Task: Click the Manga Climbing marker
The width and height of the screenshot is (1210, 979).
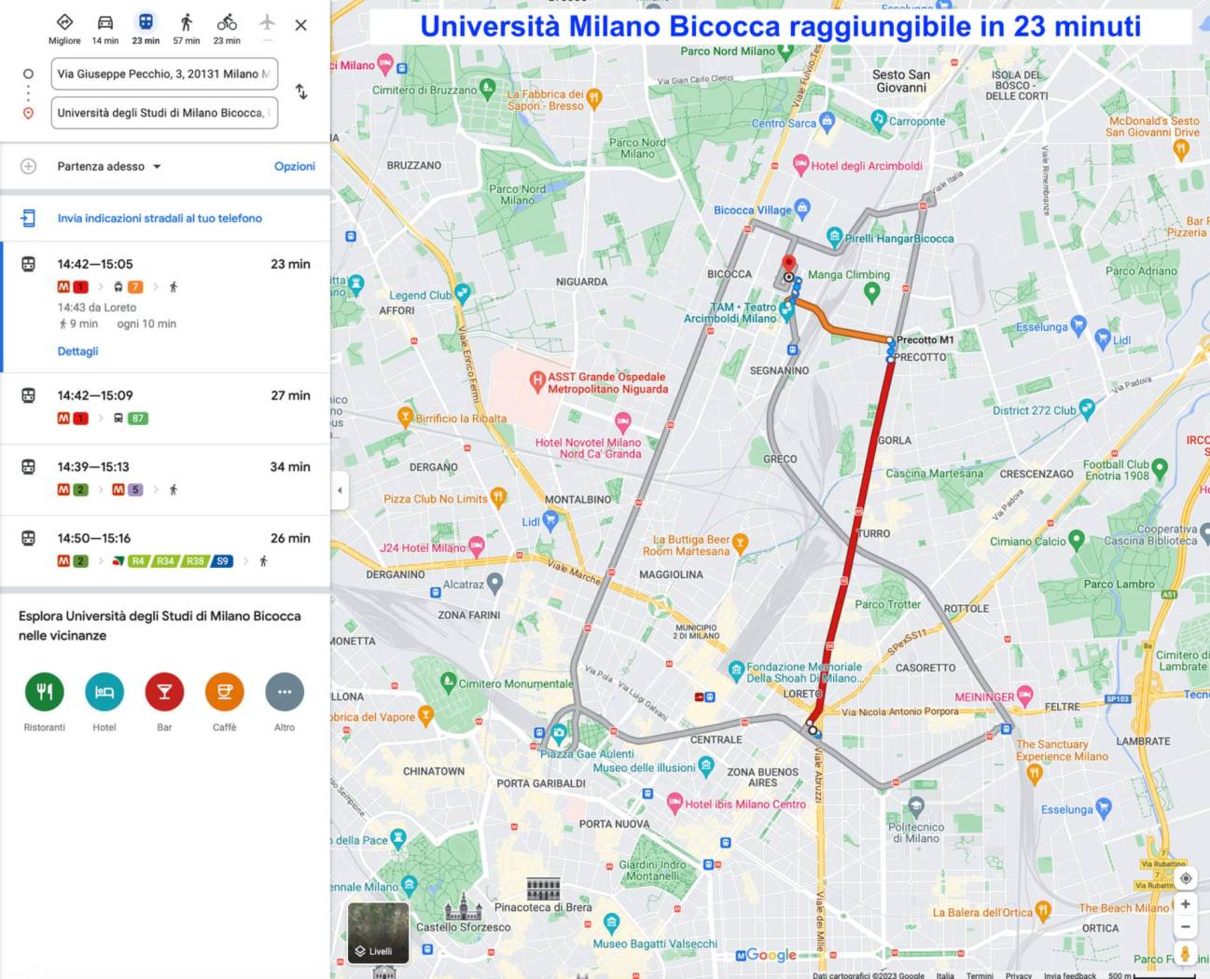Action: tap(871, 293)
